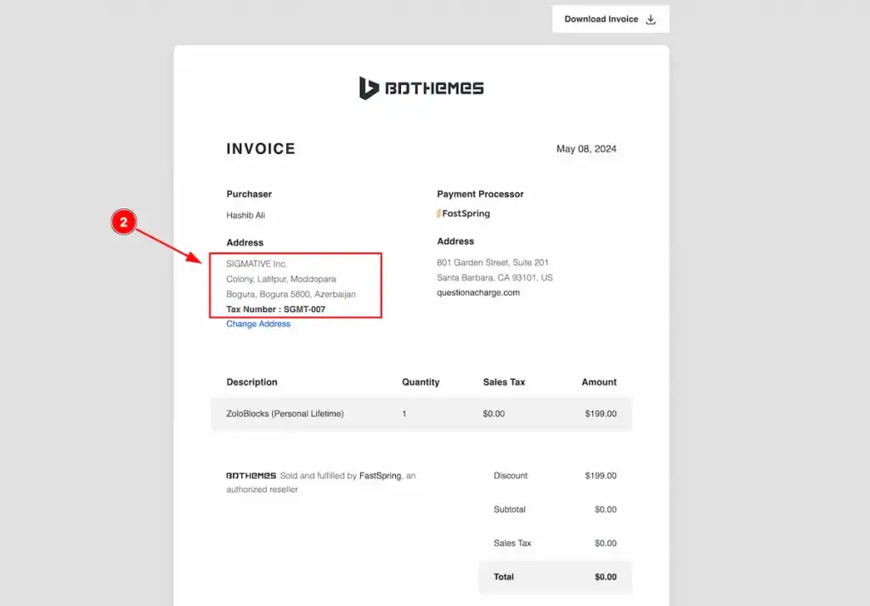Select the Tax Number : SGMT-007 line
The height and width of the screenshot is (606, 870).
coord(276,309)
